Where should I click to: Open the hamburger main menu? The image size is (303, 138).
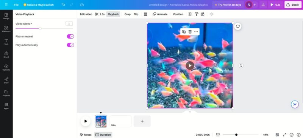coord(6,5)
